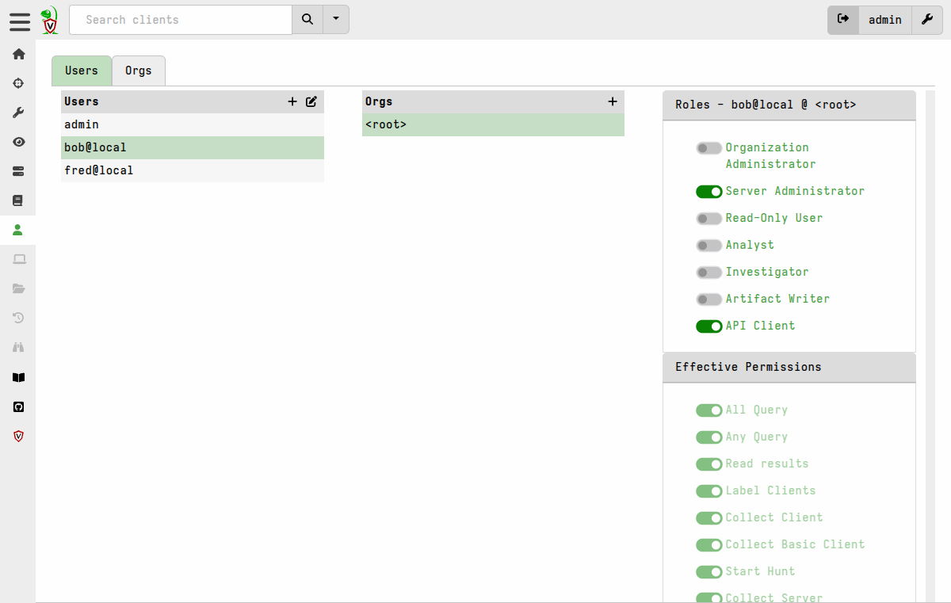Enable the Investigator role toggle
This screenshot has height=603, width=951.
[x=709, y=272]
